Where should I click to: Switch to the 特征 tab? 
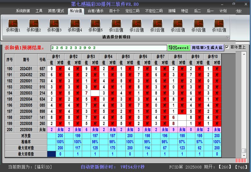coord(185,11)
